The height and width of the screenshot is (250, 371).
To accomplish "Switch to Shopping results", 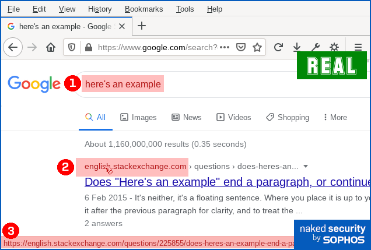I will tap(288, 118).
